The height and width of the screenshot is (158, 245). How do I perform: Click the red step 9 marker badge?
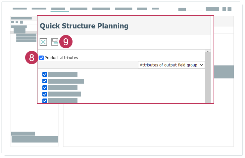pyautogui.click(x=66, y=42)
